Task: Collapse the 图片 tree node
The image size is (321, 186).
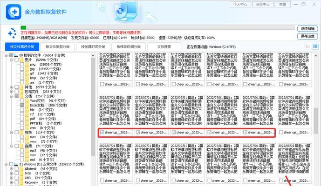Action: [12, 60]
